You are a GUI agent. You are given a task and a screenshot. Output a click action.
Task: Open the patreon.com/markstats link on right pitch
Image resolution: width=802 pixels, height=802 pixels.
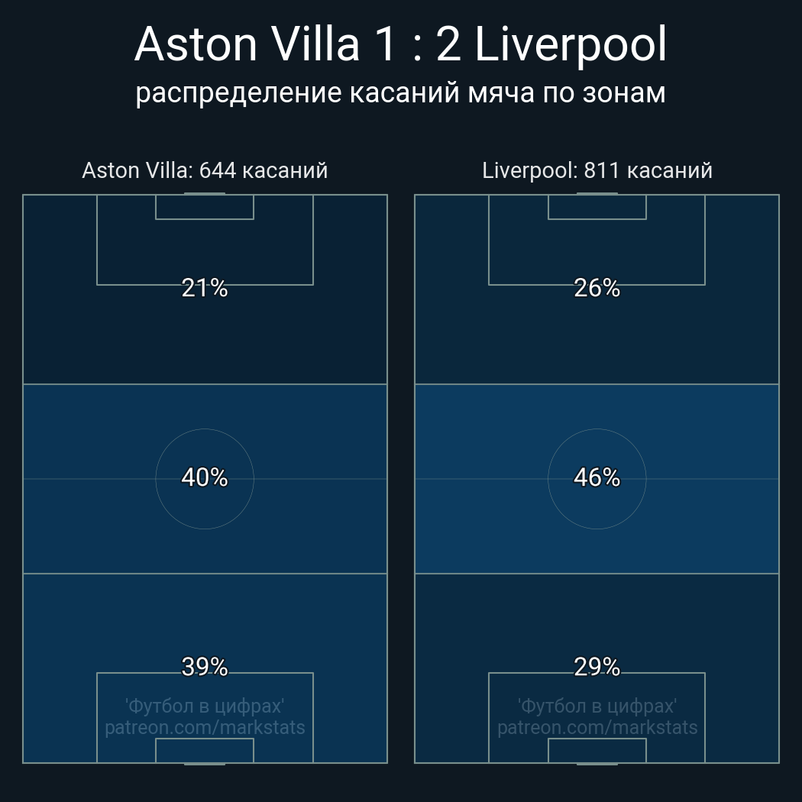pyautogui.click(x=597, y=728)
